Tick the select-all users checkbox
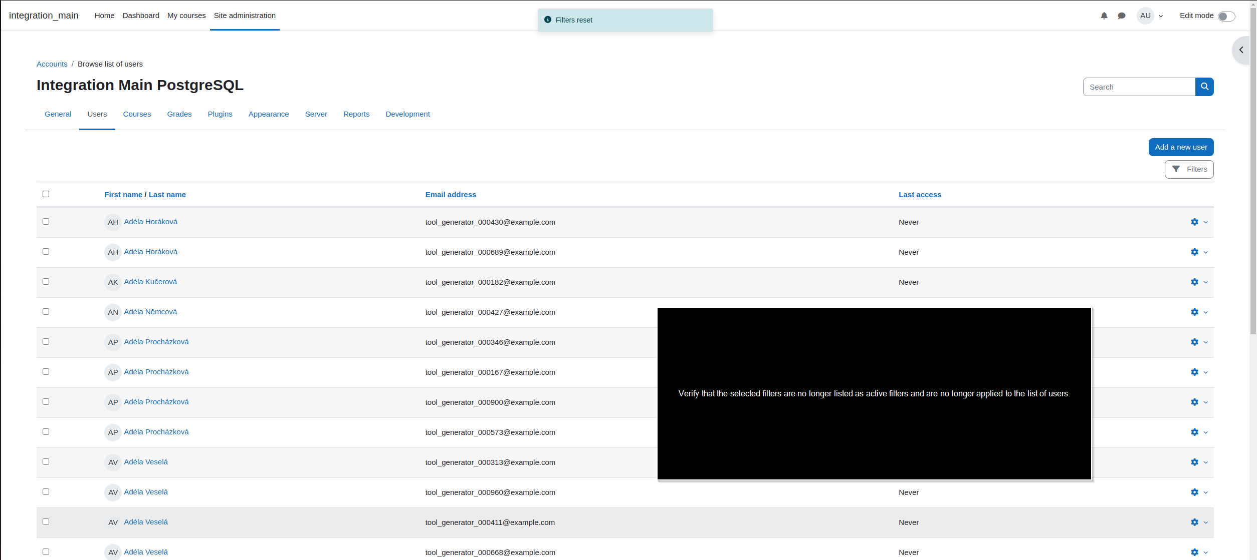 click(x=46, y=194)
